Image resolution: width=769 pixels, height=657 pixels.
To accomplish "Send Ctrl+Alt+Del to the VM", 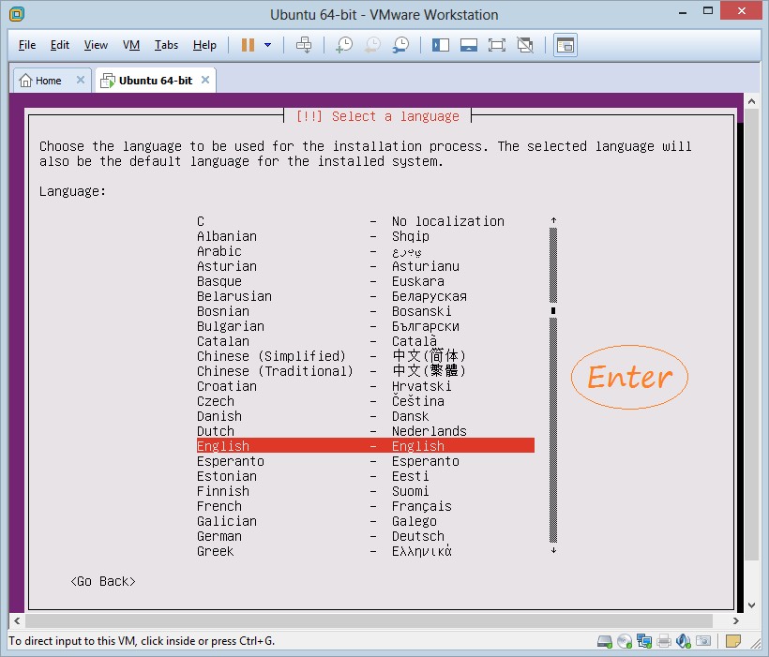I will click(304, 45).
